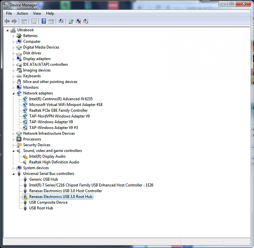Screen dimensions: 254x248
Task: Expand the Computer category
Action: 14,42
